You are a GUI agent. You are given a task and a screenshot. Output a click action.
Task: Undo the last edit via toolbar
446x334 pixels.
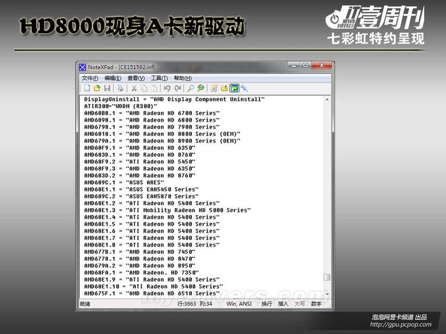(167, 88)
